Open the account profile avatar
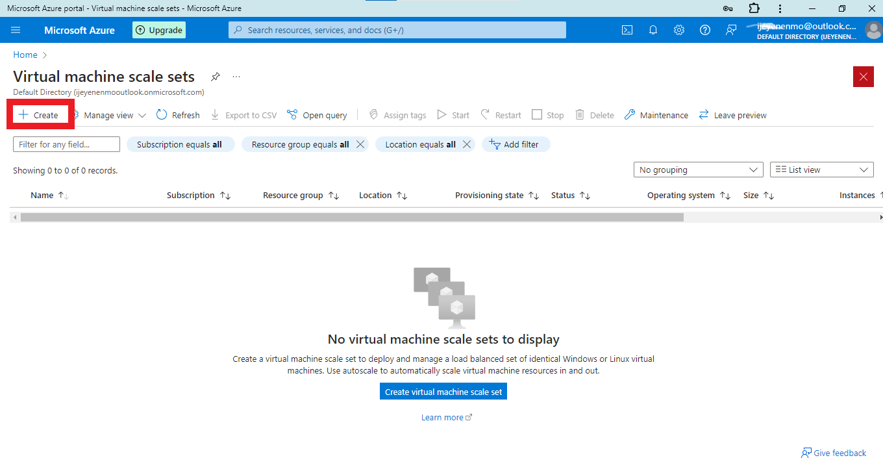 873,30
